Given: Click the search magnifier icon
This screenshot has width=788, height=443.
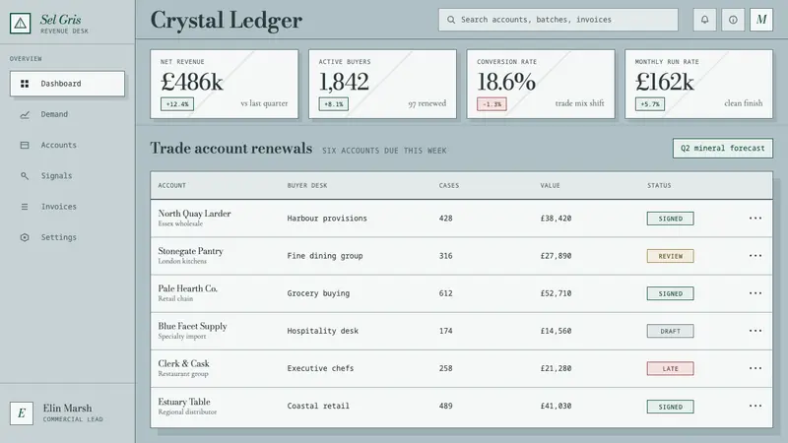Looking at the screenshot, I should click(x=451, y=20).
